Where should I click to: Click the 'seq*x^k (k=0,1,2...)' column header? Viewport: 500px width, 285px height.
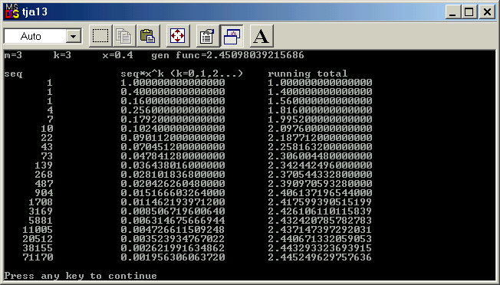182,74
